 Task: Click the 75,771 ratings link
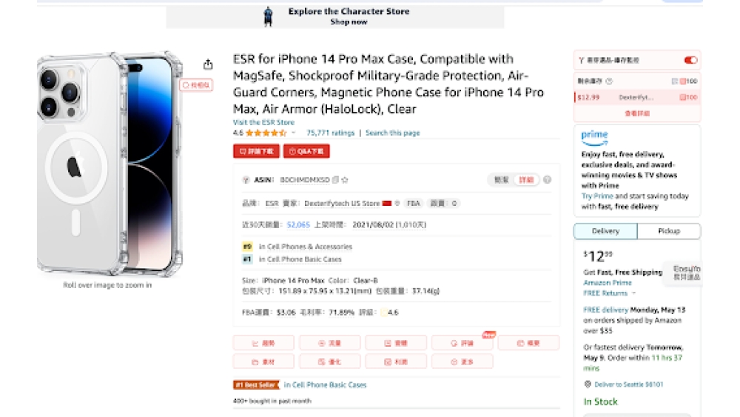[x=330, y=133]
